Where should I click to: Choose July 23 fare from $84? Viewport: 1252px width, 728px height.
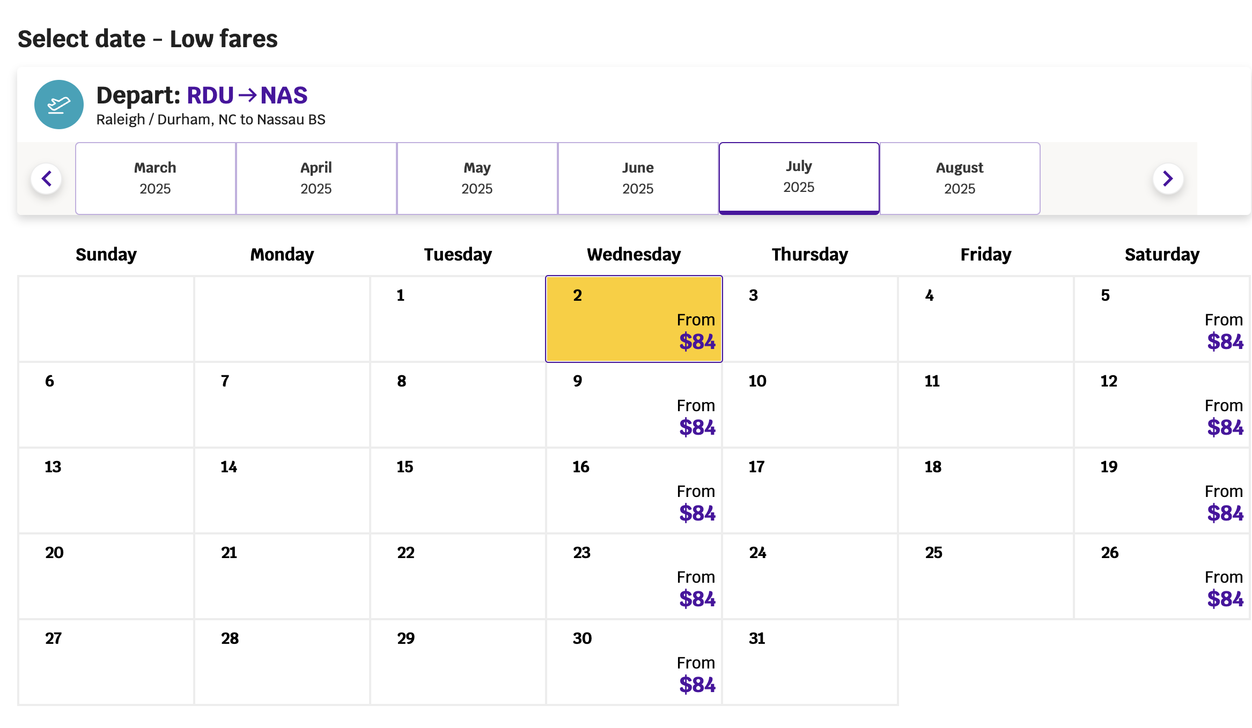(x=634, y=576)
